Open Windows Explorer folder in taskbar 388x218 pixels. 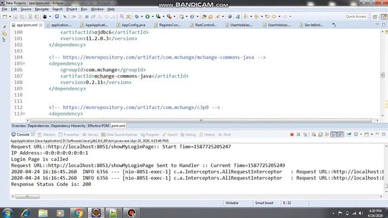coord(43,213)
